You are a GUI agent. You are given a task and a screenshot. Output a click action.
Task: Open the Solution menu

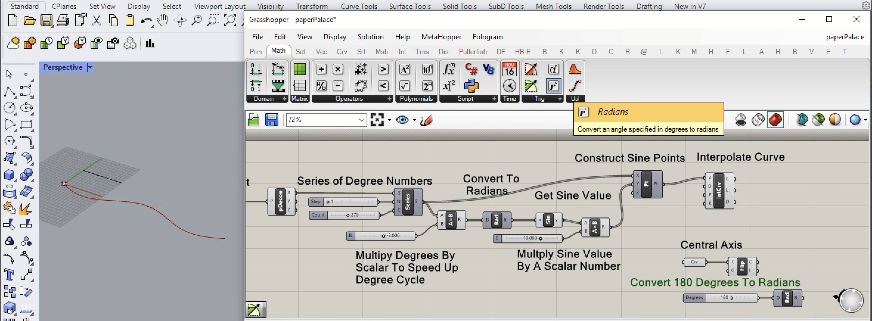coord(370,37)
